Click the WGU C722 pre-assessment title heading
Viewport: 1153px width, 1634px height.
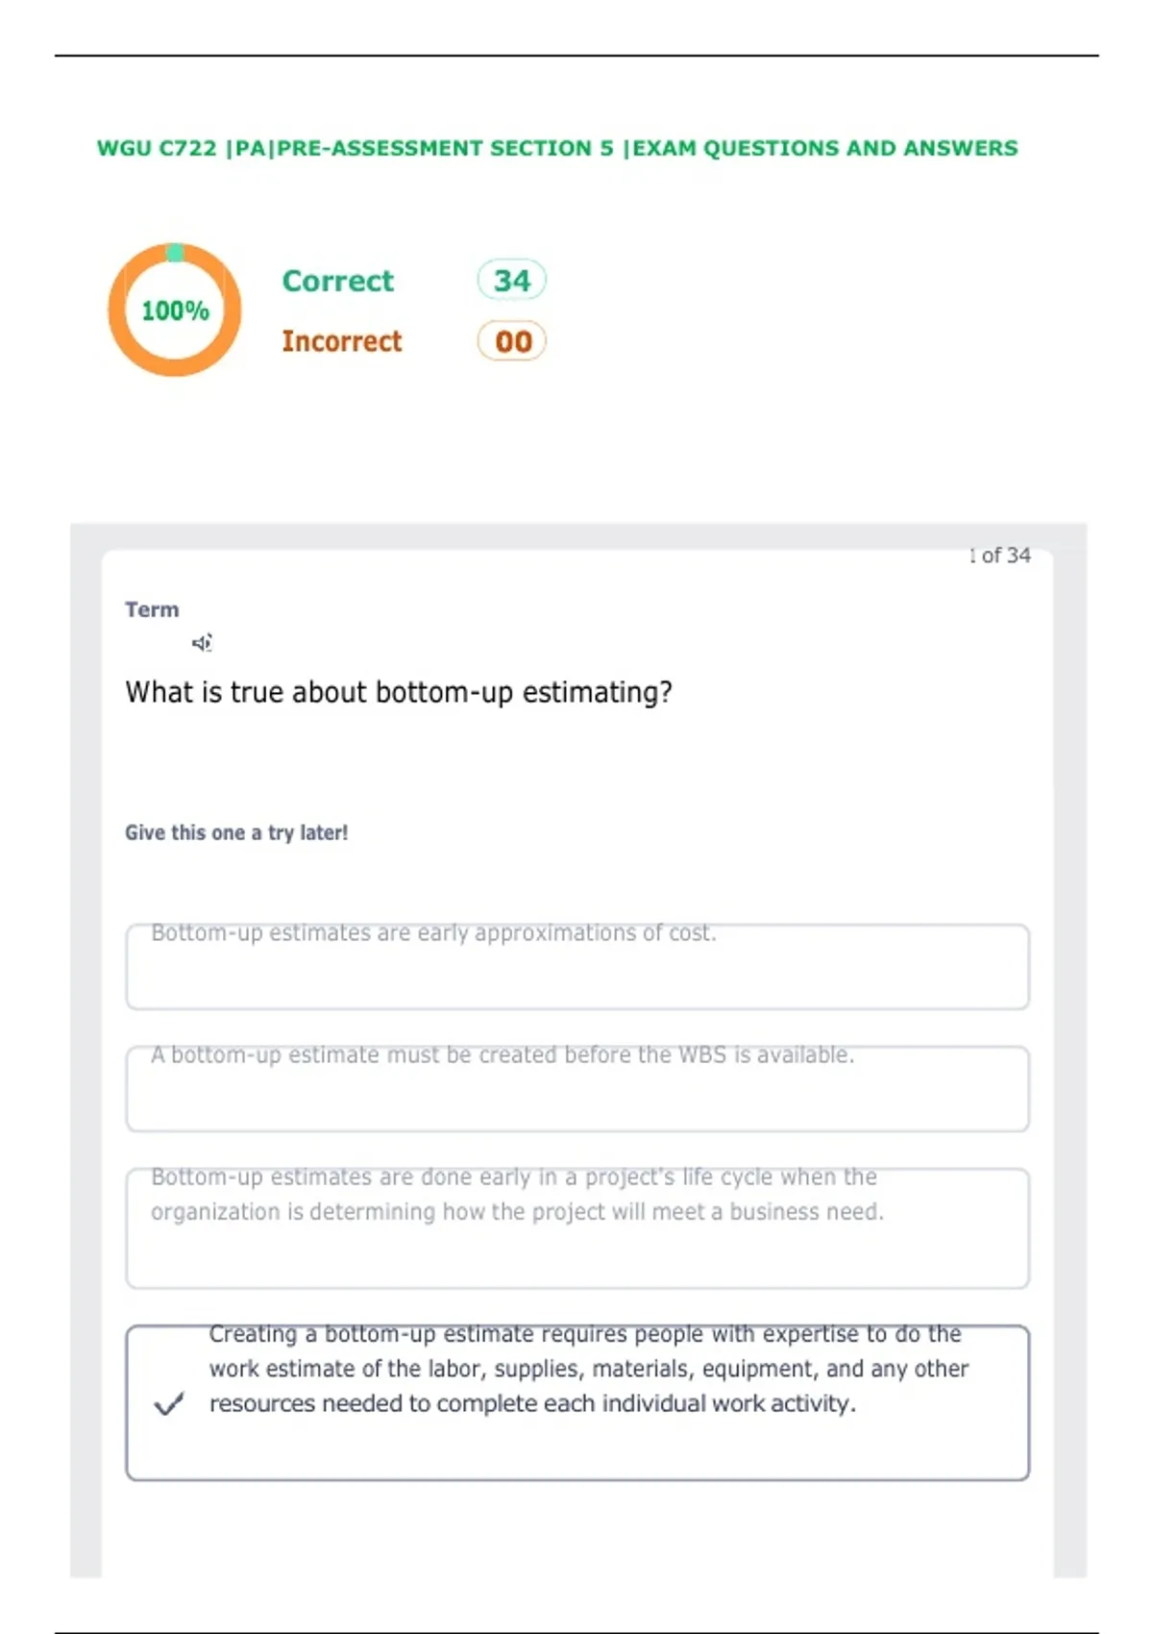557,148
